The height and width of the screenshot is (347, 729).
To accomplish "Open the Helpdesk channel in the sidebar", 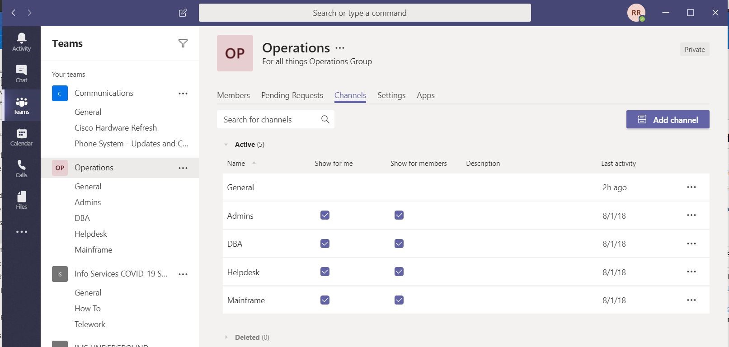I will (x=91, y=234).
